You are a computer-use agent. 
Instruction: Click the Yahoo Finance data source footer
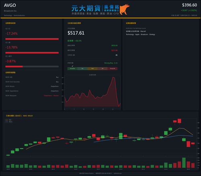[86, 173]
